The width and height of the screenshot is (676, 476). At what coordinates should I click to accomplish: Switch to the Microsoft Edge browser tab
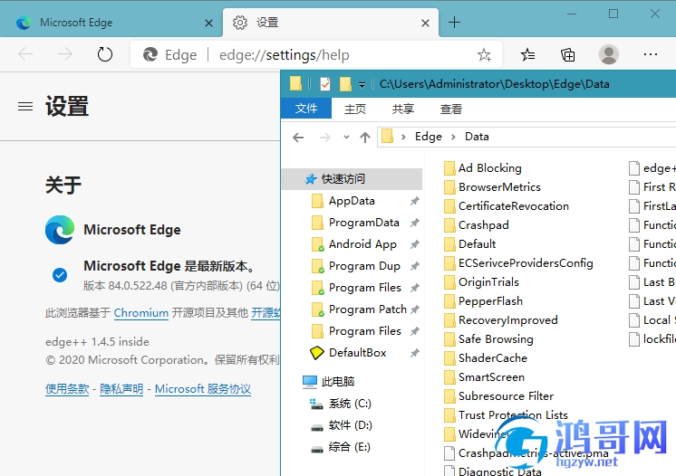pos(111,23)
